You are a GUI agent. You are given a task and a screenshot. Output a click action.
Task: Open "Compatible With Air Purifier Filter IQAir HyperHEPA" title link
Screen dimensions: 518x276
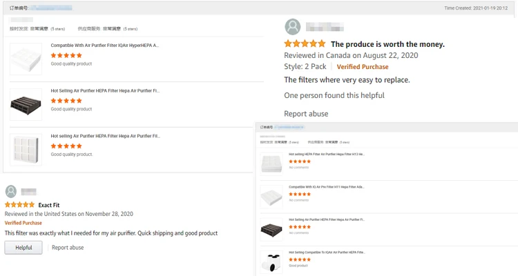[105, 46]
